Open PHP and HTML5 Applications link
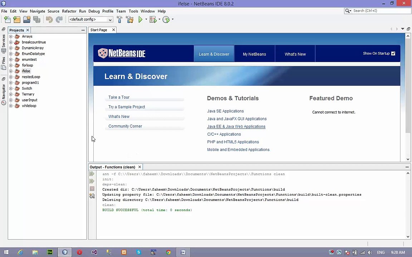The image size is (412, 257). [233, 142]
